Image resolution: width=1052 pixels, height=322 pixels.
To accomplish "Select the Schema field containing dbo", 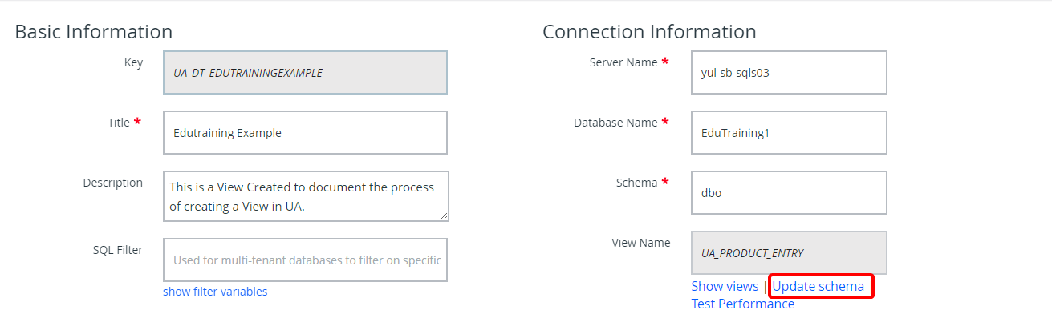I will pos(789,193).
